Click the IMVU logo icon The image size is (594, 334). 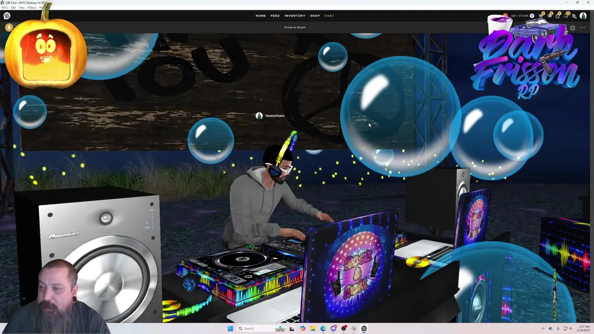coord(7,16)
